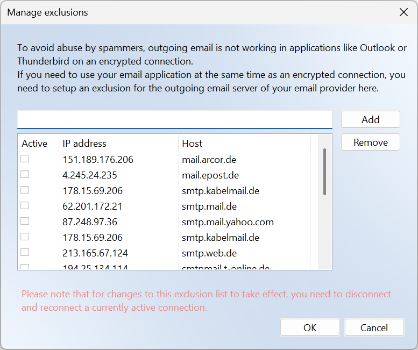Sort by the IP address column header

84,144
